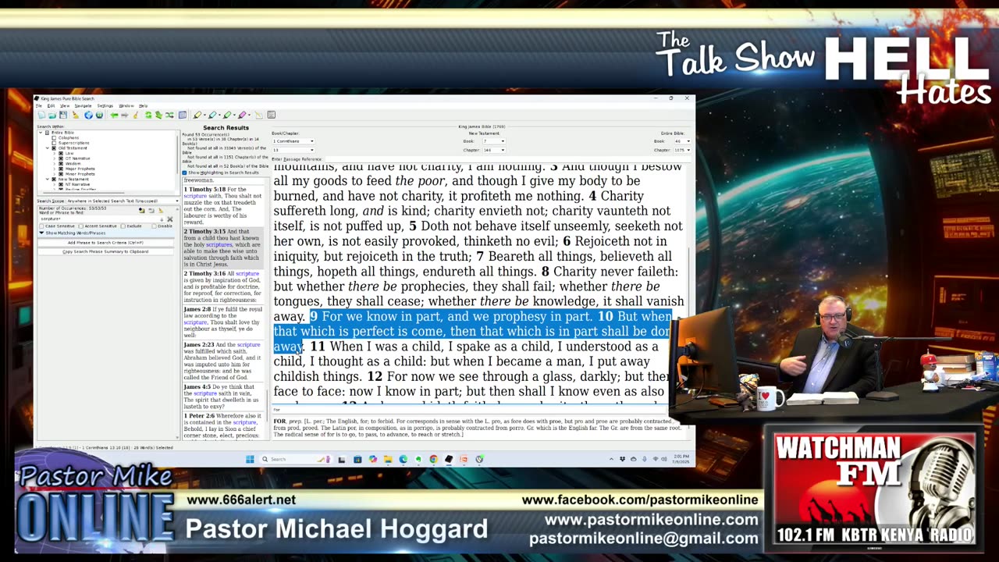999x562 pixels.
Task: Collapse the Entire Bible tree node
Action: pos(41,133)
